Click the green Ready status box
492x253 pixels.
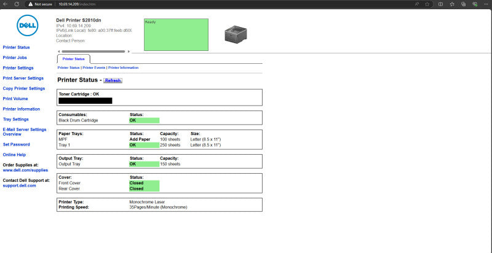pos(176,34)
